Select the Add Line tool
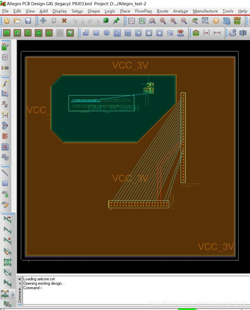Viewport: 250px width, 310px height. [5, 172]
